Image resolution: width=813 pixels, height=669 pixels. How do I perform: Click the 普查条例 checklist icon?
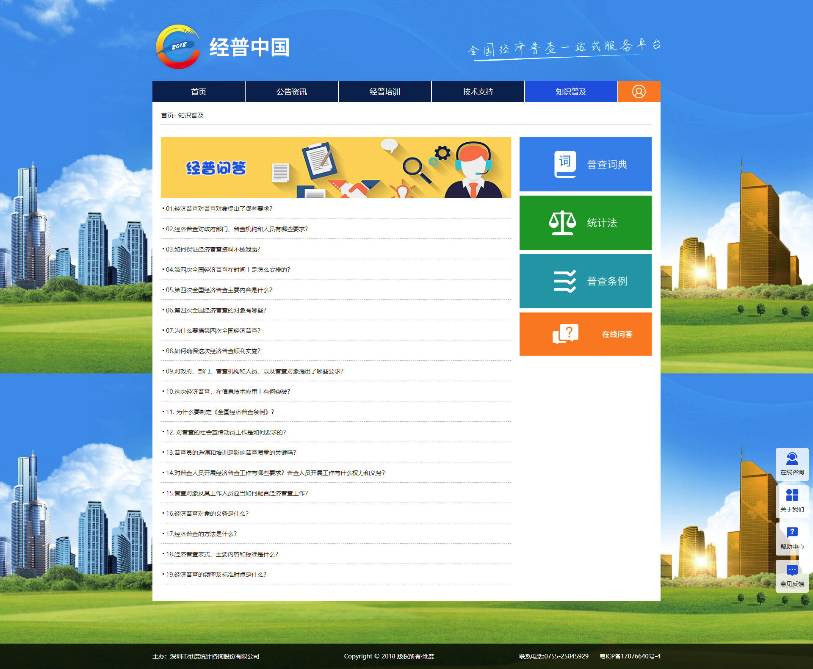(565, 281)
